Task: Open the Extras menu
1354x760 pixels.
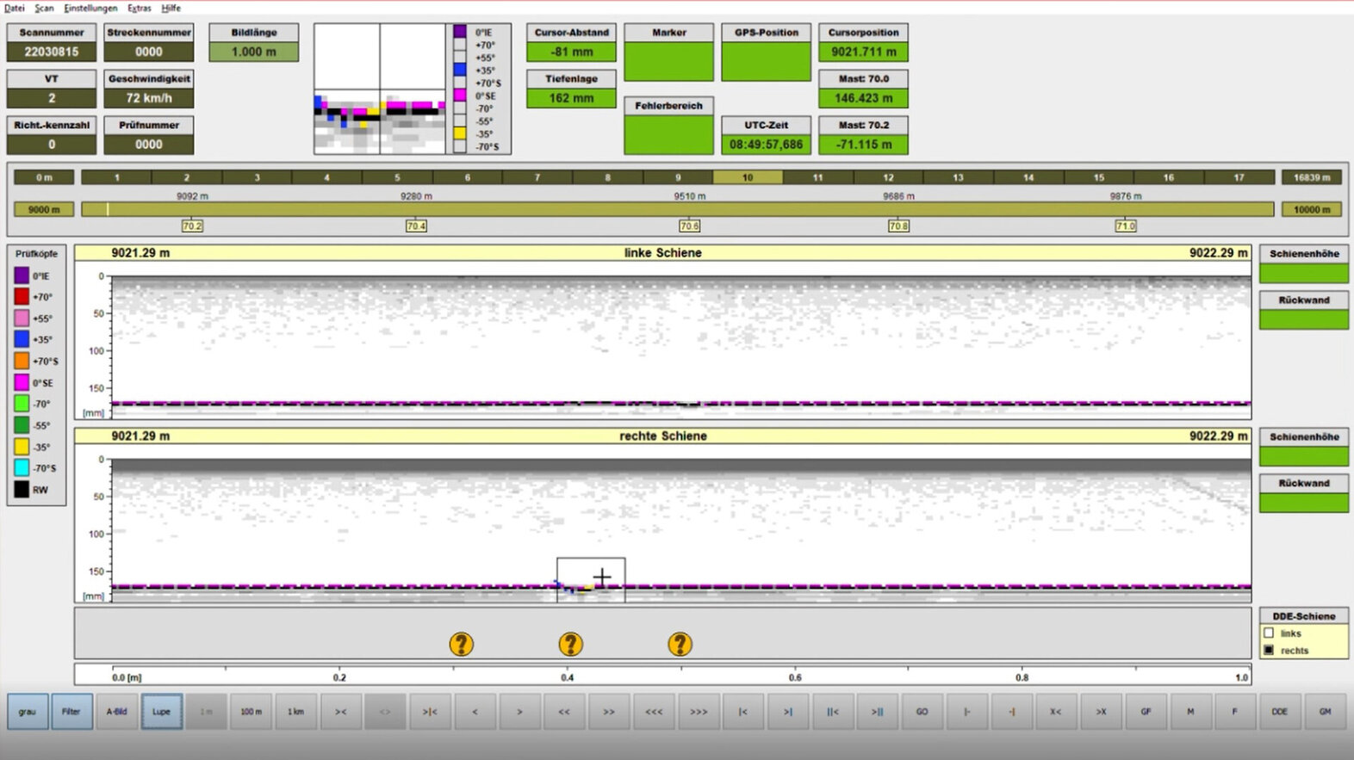Action: click(140, 8)
